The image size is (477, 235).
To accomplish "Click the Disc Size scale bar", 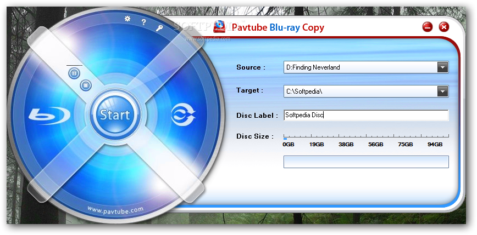I will pos(366,137).
